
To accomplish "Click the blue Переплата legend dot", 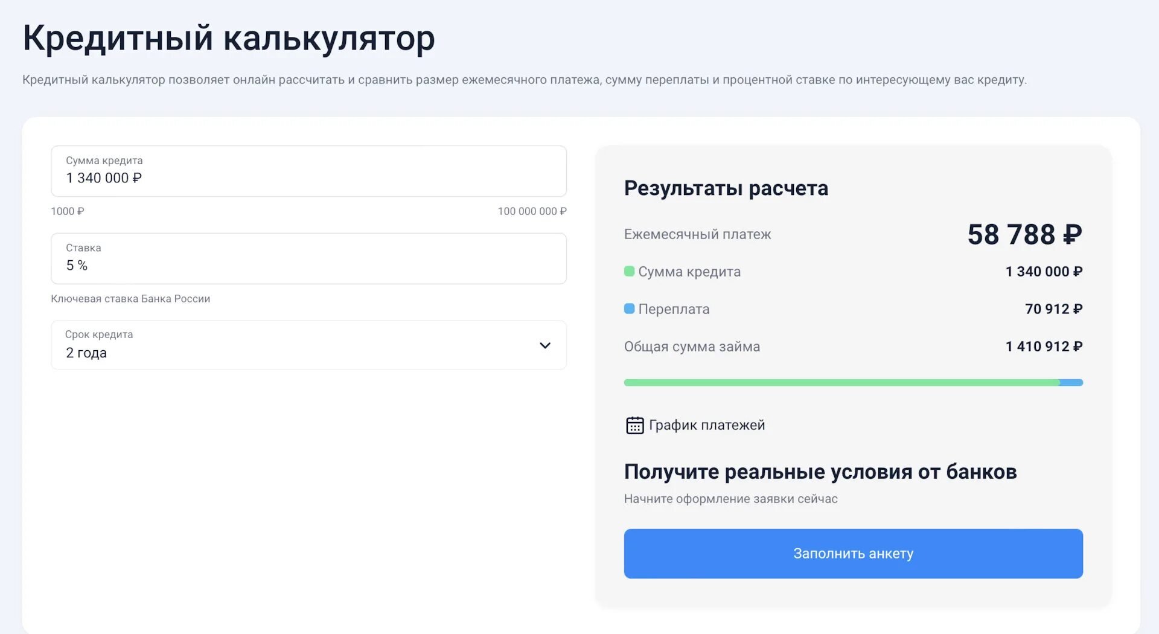I will [x=629, y=309].
